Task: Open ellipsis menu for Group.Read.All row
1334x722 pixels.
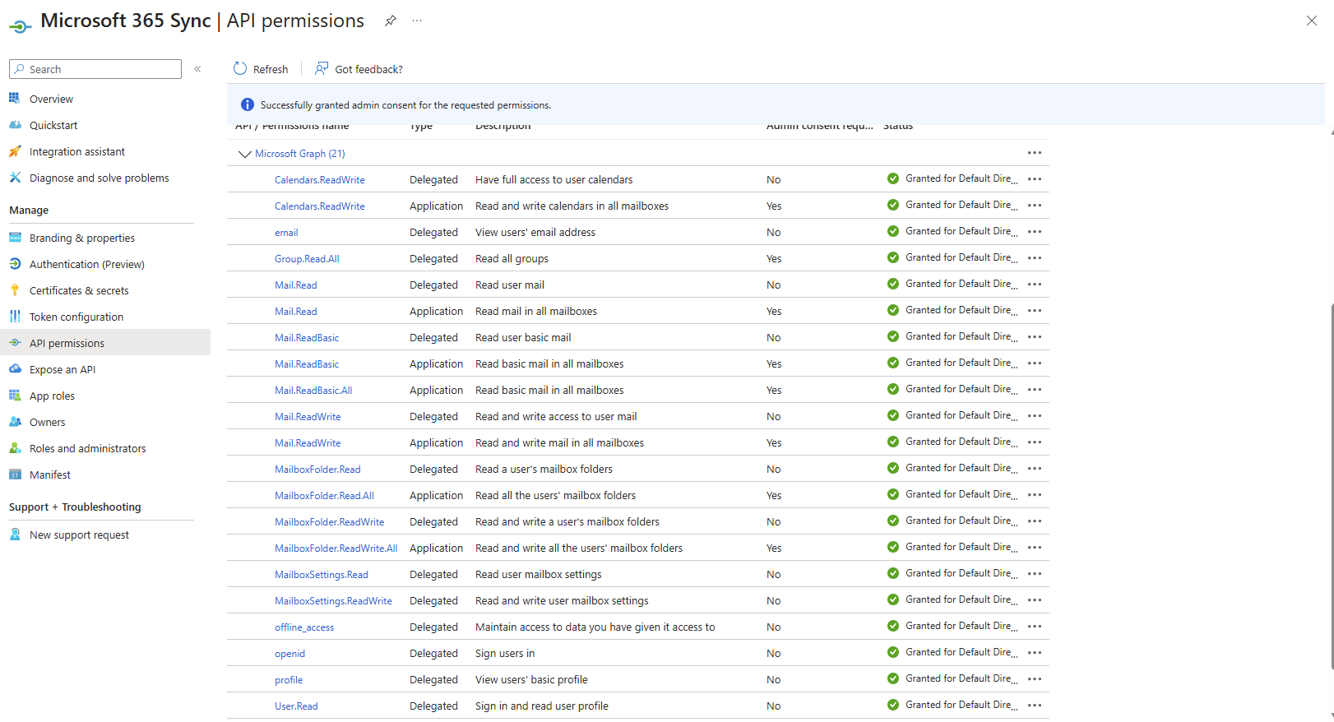Action: pyautogui.click(x=1035, y=258)
